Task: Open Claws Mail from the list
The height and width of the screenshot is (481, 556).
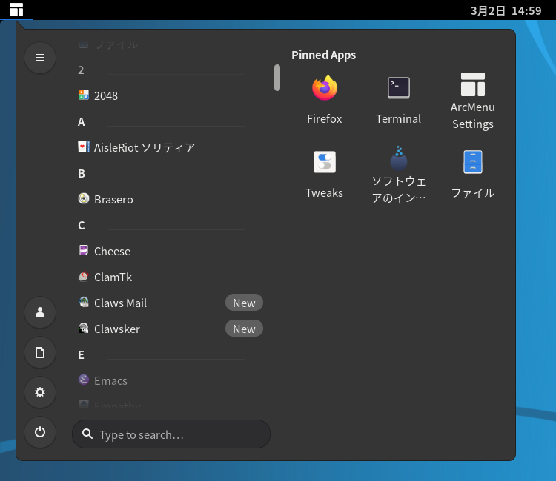Action: click(x=171, y=303)
